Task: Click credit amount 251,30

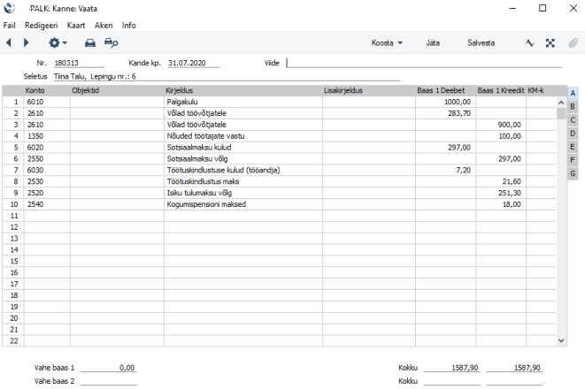Action: pyautogui.click(x=501, y=193)
